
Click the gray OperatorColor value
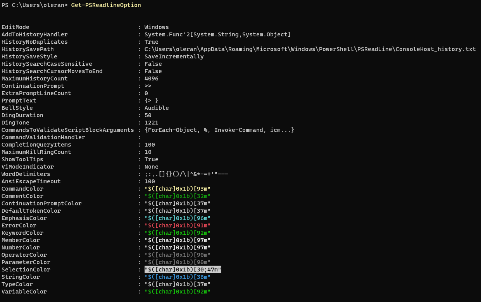tap(178, 255)
